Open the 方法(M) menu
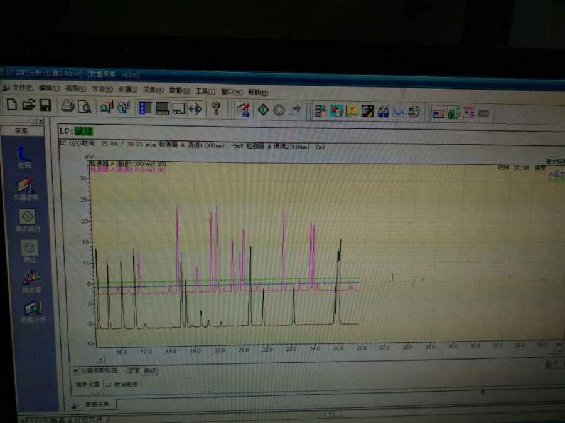 (x=102, y=89)
